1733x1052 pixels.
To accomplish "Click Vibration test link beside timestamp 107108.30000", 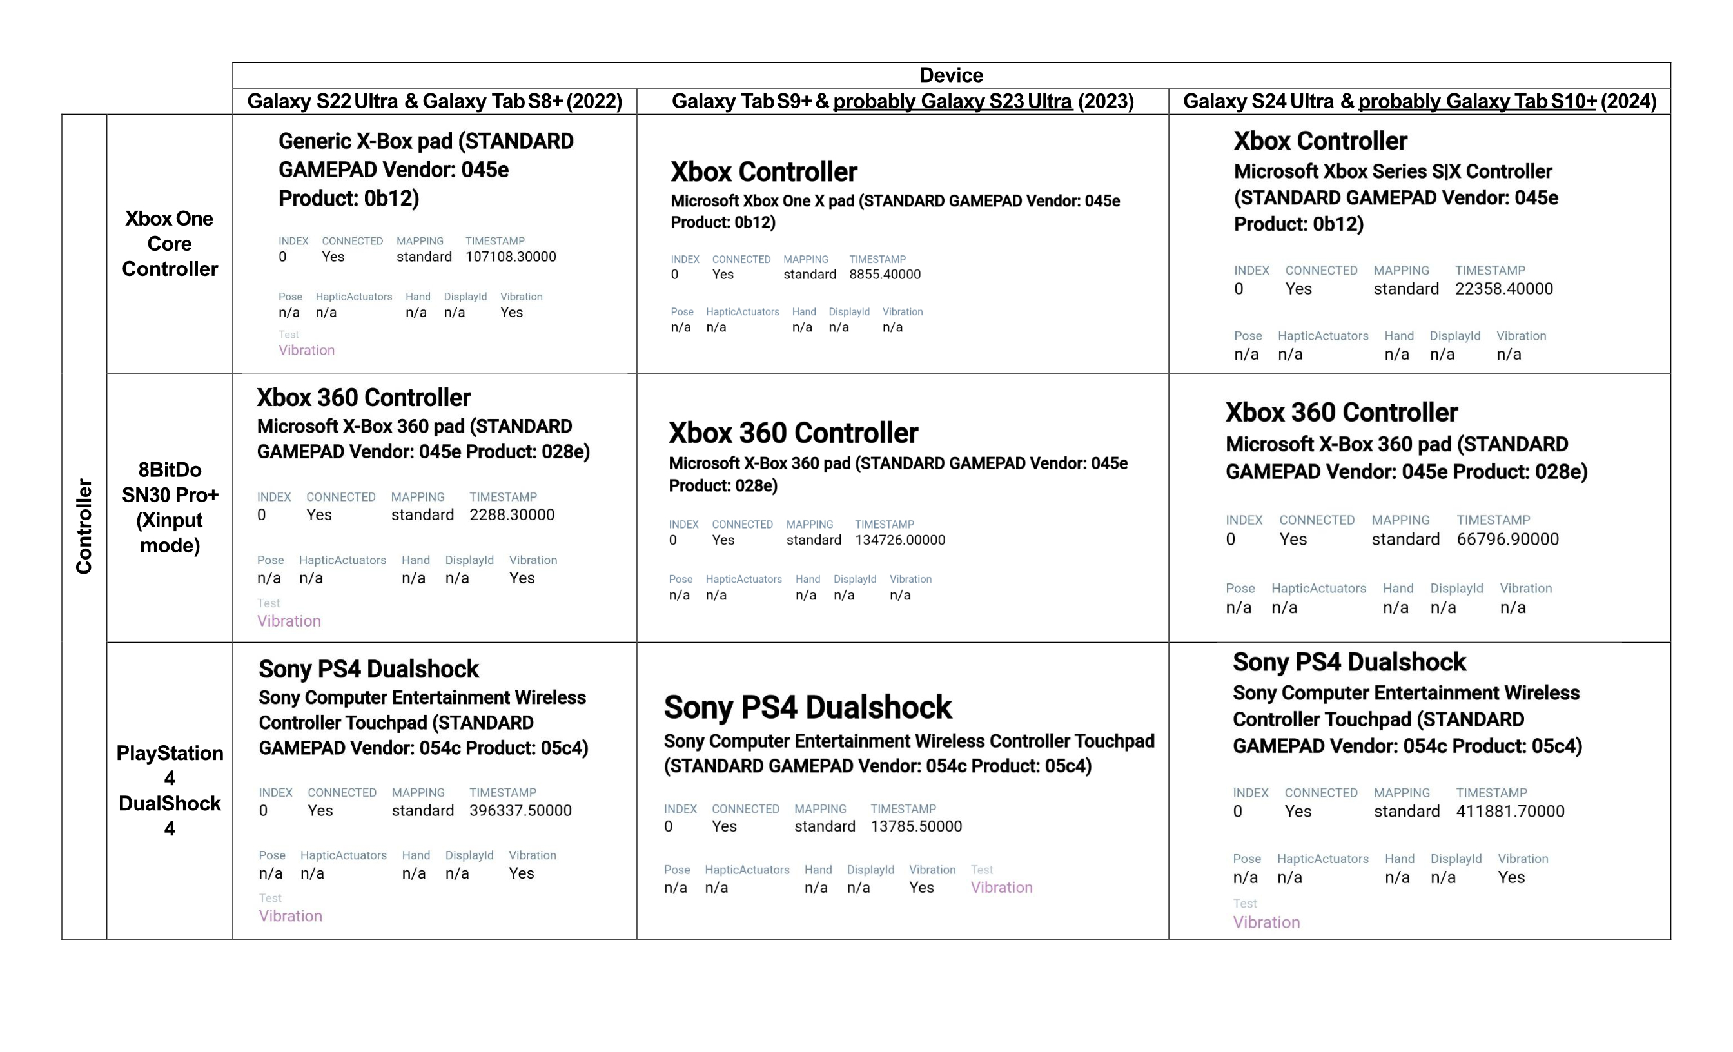I will pyautogui.click(x=306, y=350).
